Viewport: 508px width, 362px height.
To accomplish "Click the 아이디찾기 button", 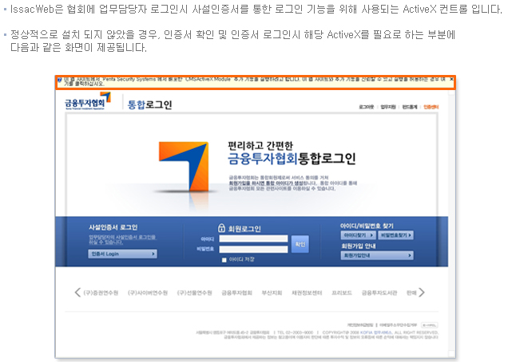I will click(359, 235).
